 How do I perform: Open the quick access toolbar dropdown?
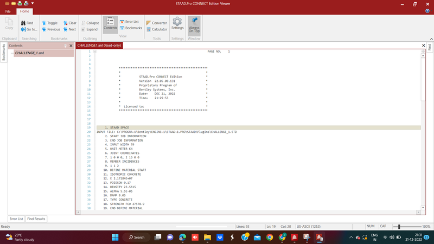point(33,3)
